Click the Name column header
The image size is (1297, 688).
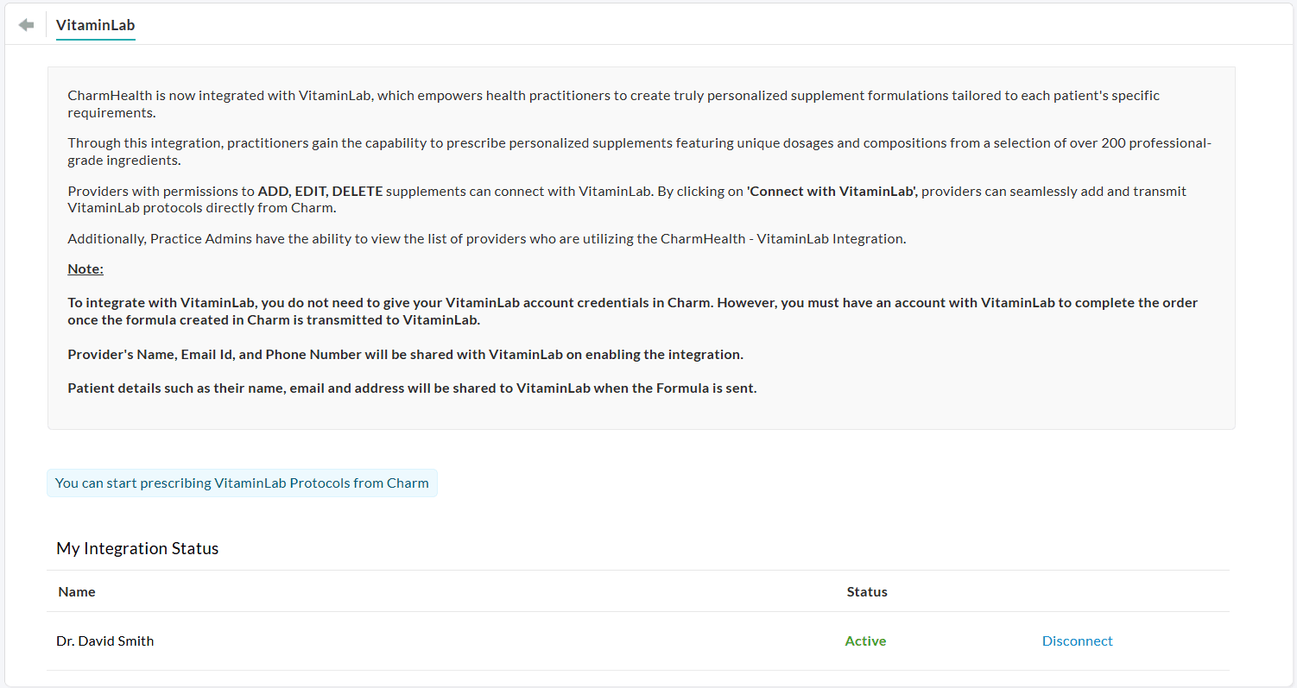coord(77,591)
